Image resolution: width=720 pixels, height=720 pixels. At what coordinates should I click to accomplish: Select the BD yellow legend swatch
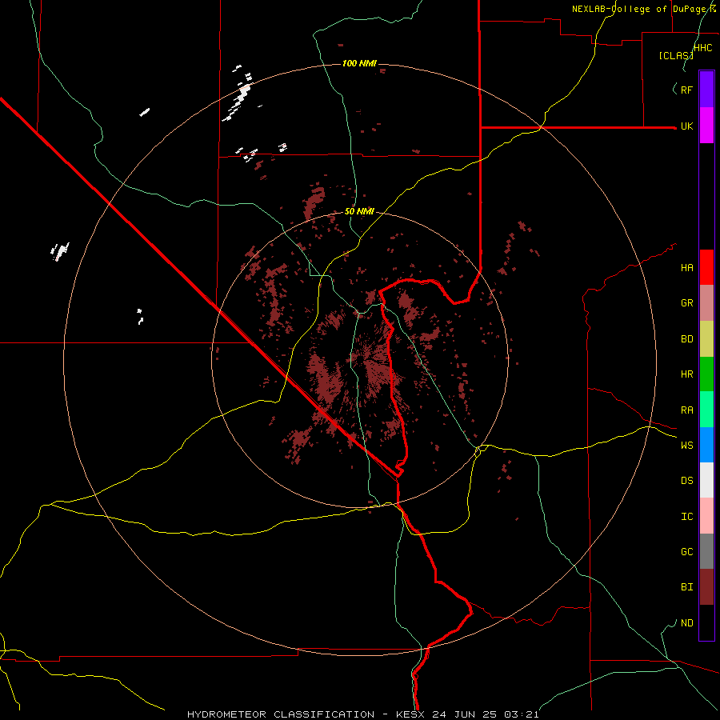pyautogui.click(x=706, y=339)
